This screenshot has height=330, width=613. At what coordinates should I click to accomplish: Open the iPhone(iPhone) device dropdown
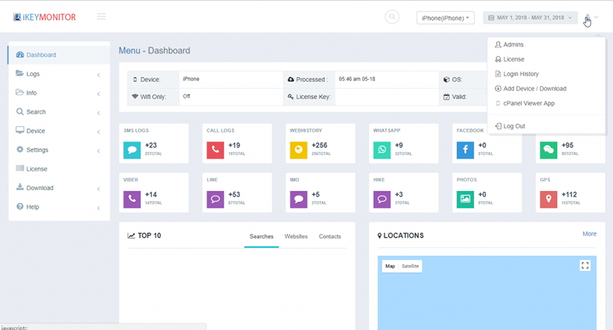[445, 18]
